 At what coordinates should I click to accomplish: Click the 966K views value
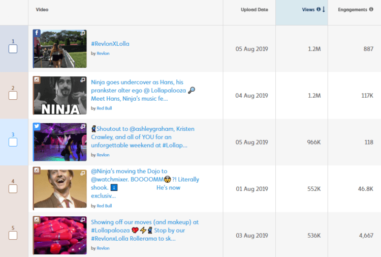pyautogui.click(x=314, y=142)
